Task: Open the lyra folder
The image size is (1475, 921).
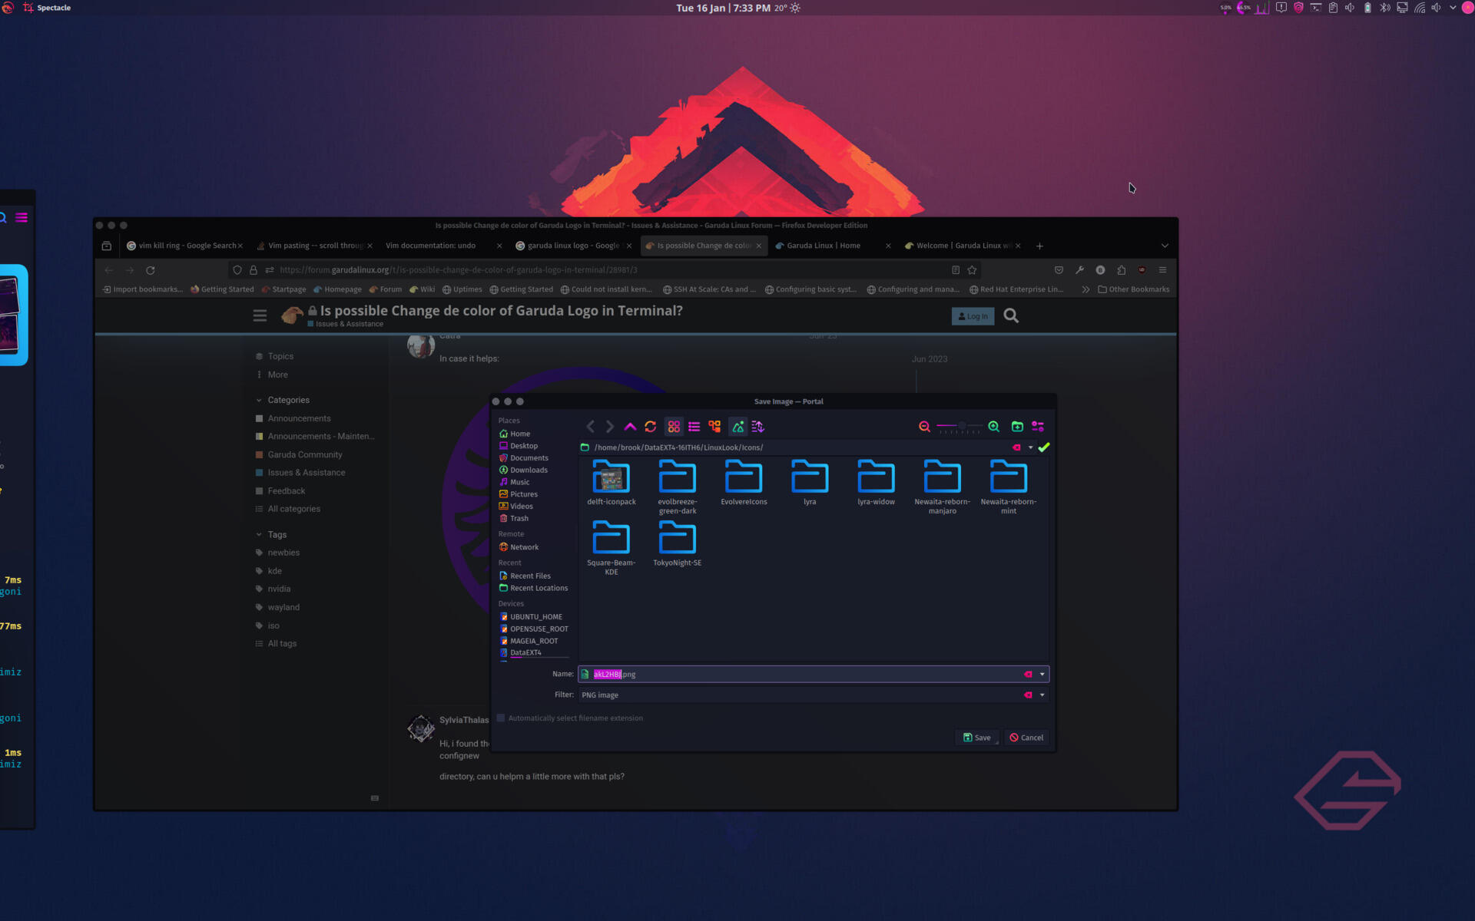Action: (x=810, y=483)
